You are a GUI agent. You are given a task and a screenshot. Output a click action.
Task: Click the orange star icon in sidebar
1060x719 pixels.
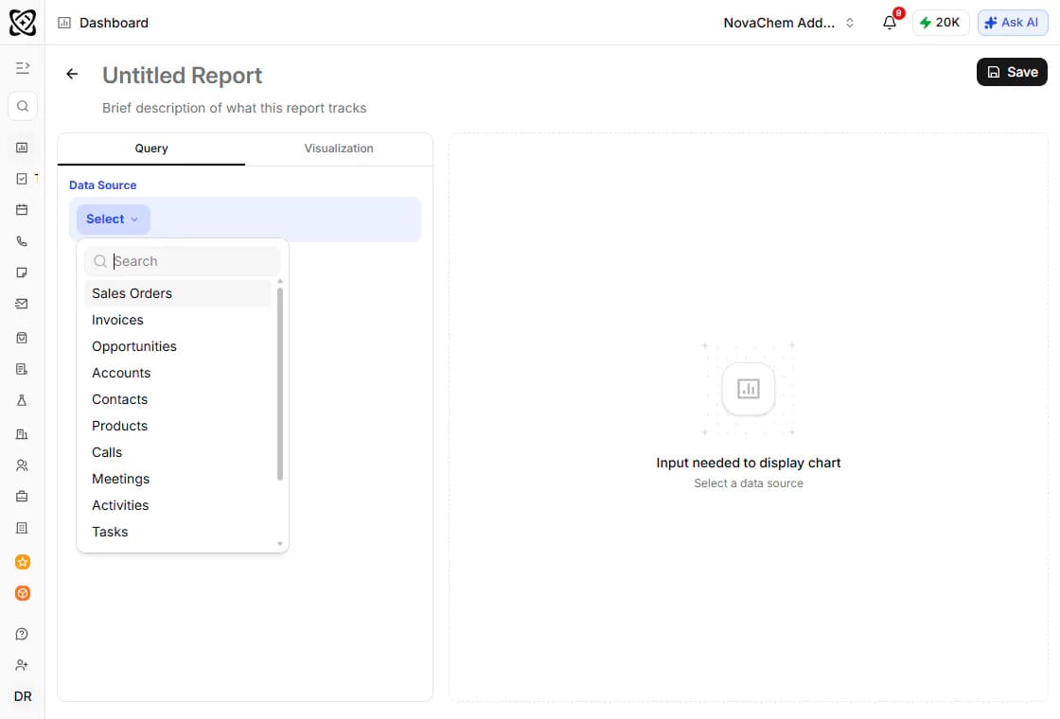(x=23, y=562)
